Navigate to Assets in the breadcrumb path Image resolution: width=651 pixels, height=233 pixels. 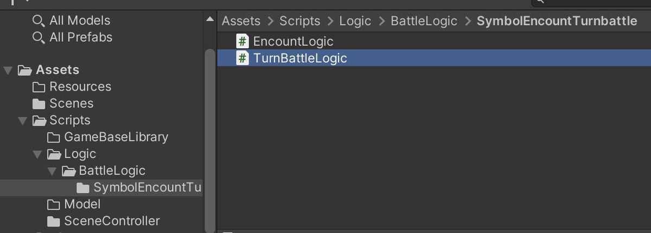tap(241, 21)
